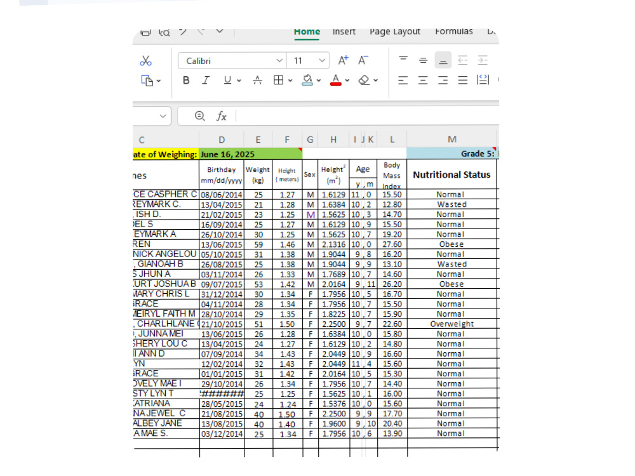Select Align Left icon
Image resolution: width=635 pixels, height=476 pixels.
point(403,80)
